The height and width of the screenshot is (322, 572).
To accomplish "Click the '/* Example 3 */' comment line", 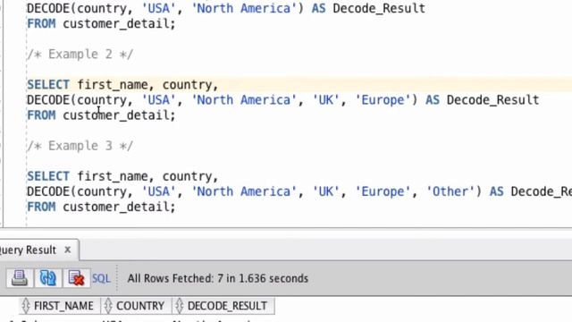I will 80,146.
